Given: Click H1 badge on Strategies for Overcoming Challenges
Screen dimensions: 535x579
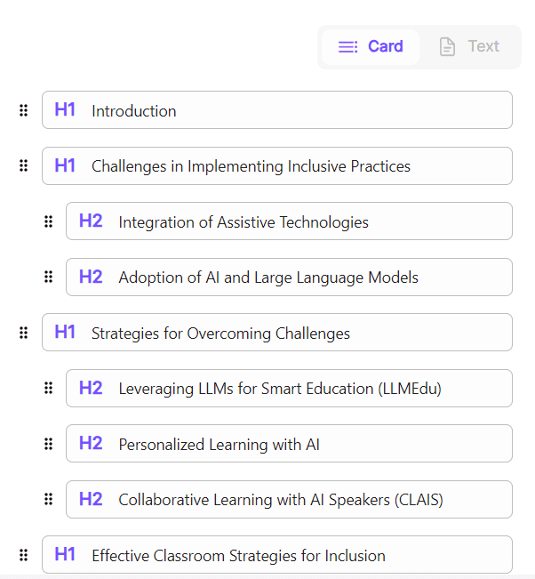Looking at the screenshot, I should tap(65, 333).
